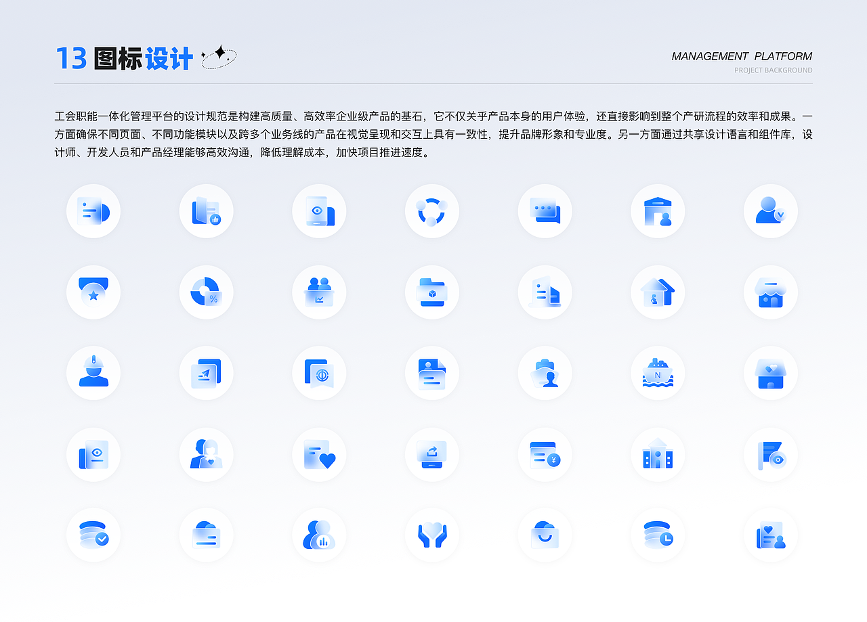Select the document with heart and person icon
Viewport: 867px width, 622px height.
tap(771, 535)
